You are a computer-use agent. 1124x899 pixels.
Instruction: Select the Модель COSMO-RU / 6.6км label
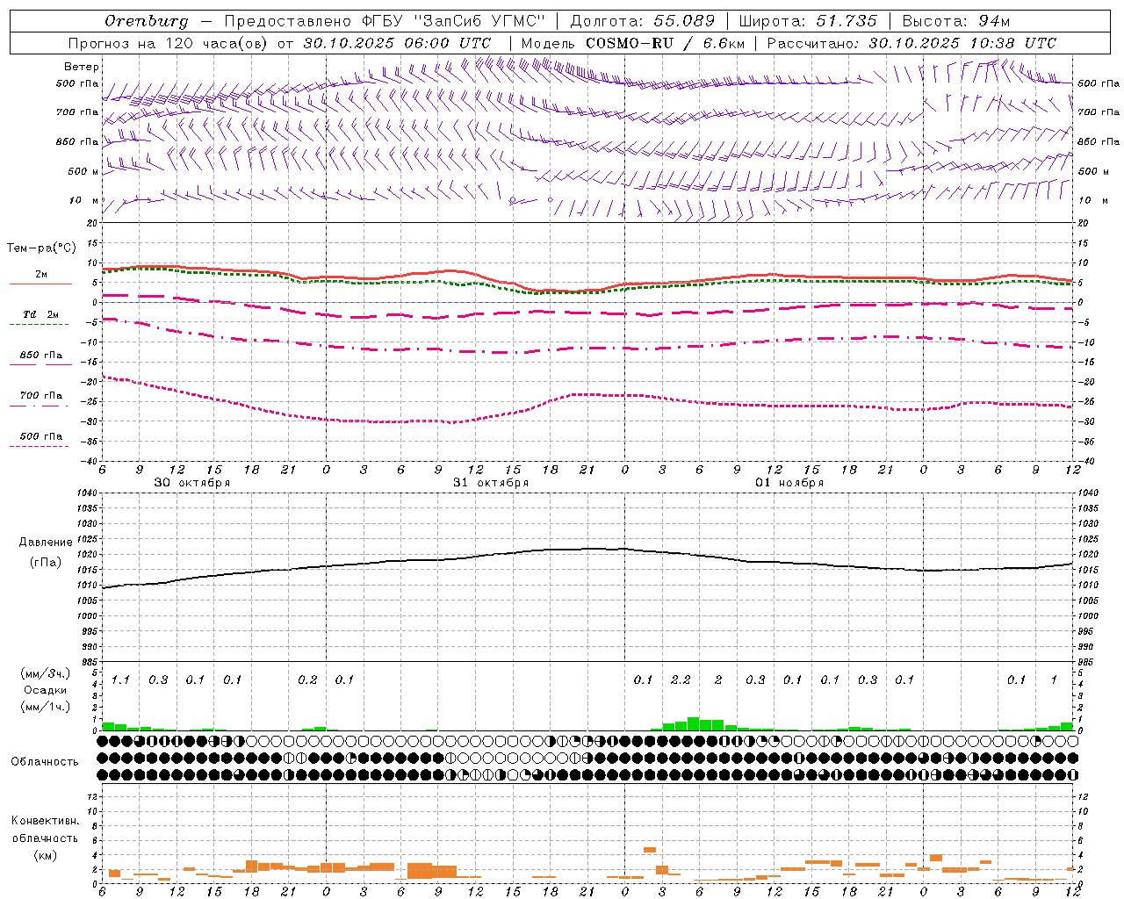click(633, 43)
